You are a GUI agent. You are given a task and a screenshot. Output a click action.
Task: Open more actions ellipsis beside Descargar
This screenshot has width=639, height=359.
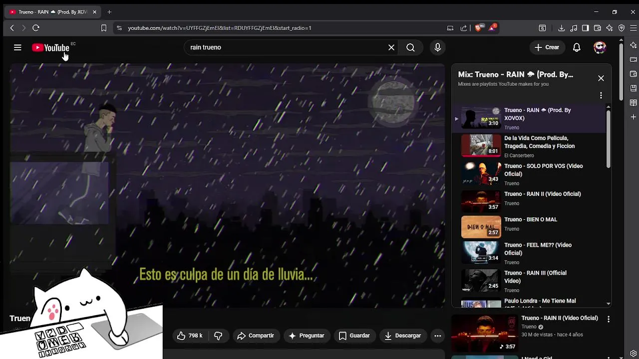438,336
